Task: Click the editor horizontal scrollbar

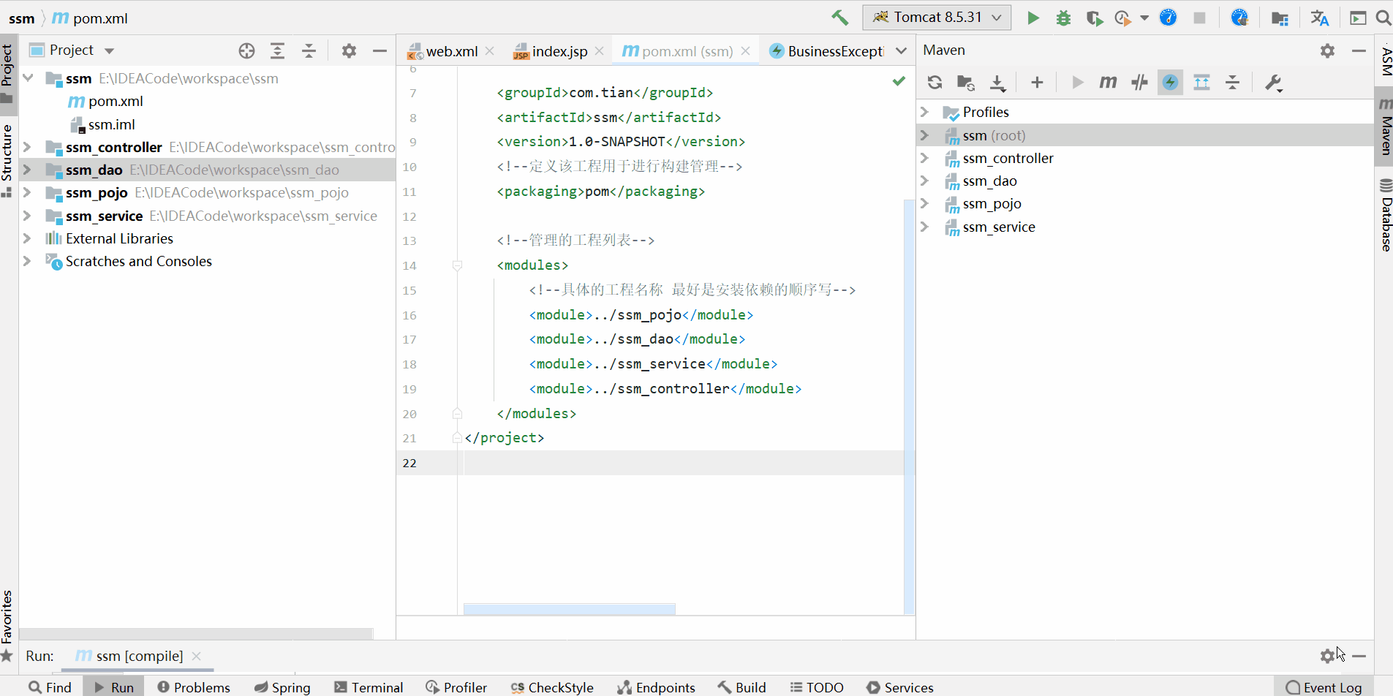Action: click(569, 608)
